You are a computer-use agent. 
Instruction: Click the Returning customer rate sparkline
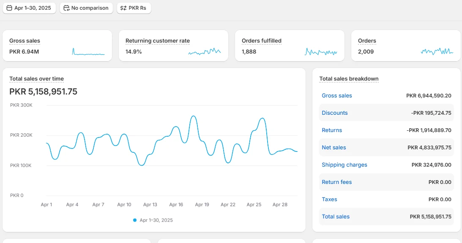point(205,52)
